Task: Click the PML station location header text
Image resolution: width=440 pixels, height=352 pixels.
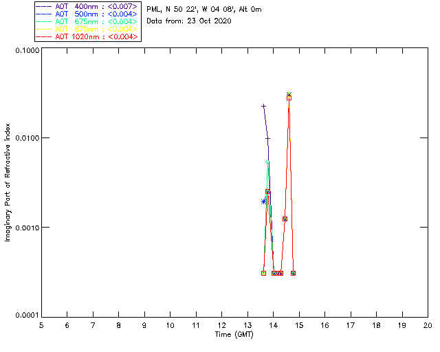Action: 204,10
